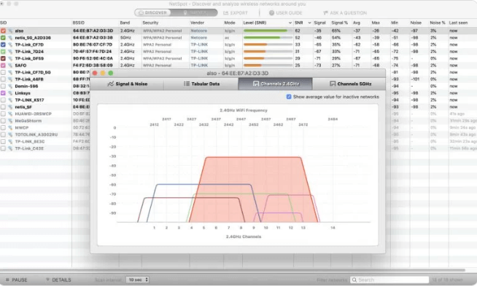Switch to Survey mode
477x286 pixels.
195,13
